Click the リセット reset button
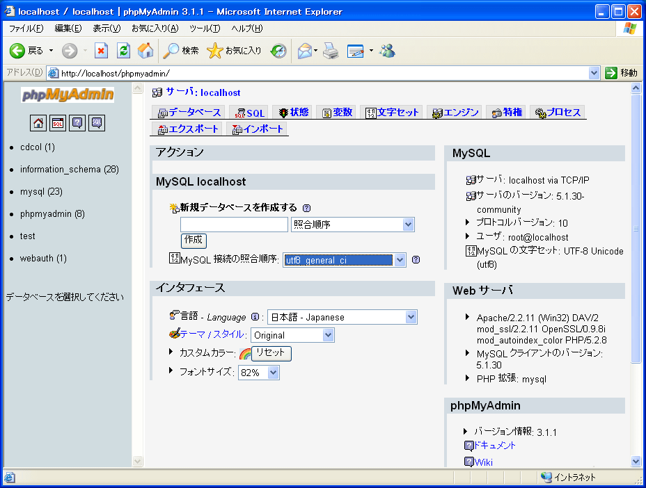This screenshot has width=646, height=488. click(x=271, y=353)
